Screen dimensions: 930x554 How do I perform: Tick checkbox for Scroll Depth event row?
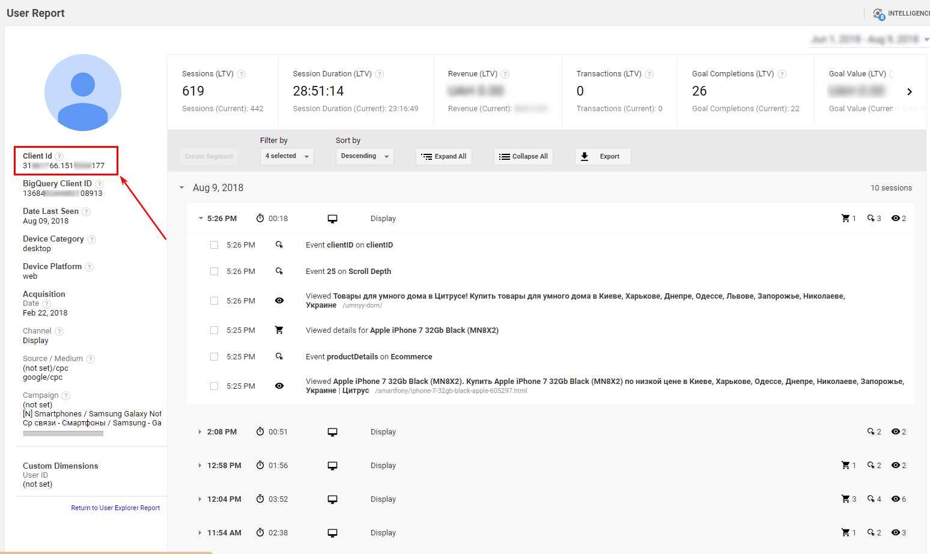[x=214, y=272]
